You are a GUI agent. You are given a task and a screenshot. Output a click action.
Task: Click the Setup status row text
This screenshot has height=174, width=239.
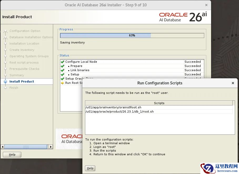[75, 74]
